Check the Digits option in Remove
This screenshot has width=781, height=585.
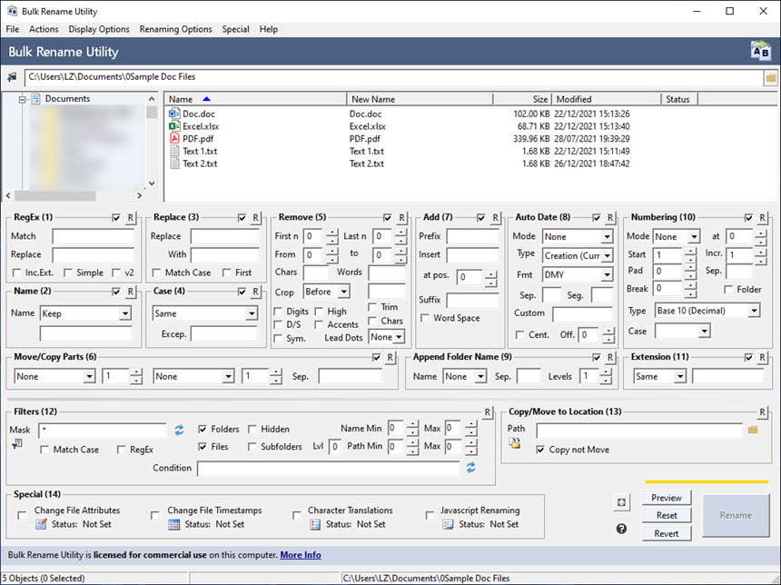coord(279,312)
